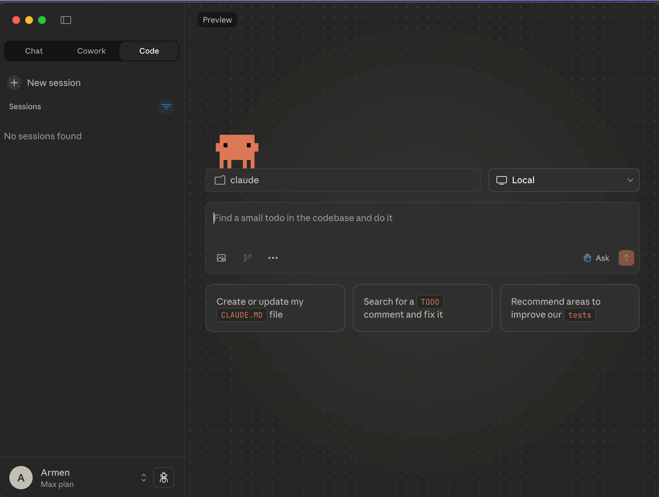Viewport: 659px width, 497px height.
Task: Attach an image with the picture icon
Action: [221, 258]
